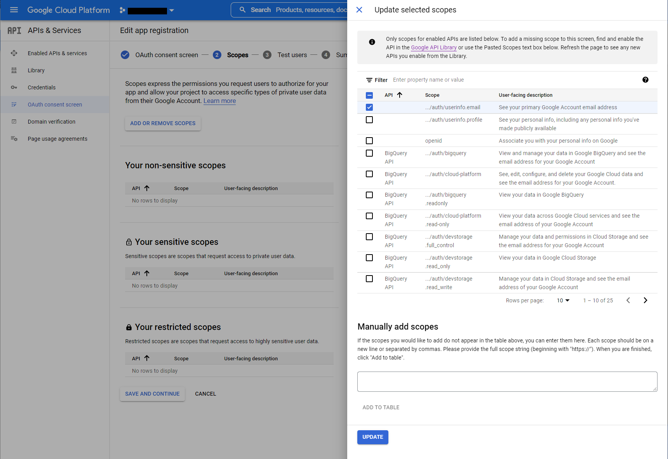668x459 pixels.
Task: Check the select-all scopes checkbox
Action: tap(369, 95)
